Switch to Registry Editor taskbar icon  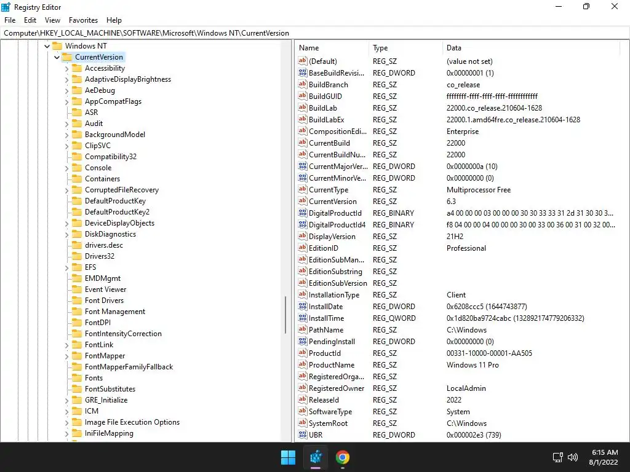316,457
